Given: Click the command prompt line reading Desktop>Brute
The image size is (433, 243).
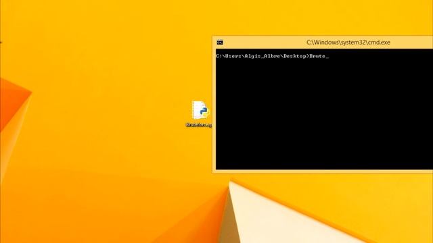Looking at the screenshot, I should [x=272, y=56].
